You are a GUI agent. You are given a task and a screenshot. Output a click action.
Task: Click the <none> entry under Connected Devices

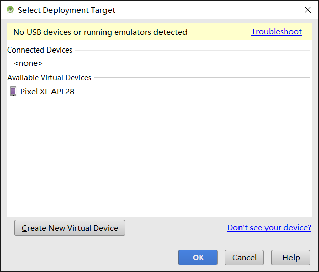click(28, 63)
